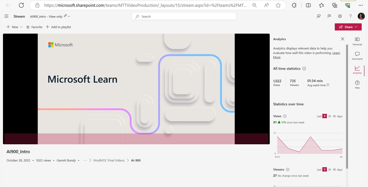This screenshot has width=368, height=187.
Task: Open browser Settings and more menu
Action: coord(361,5)
